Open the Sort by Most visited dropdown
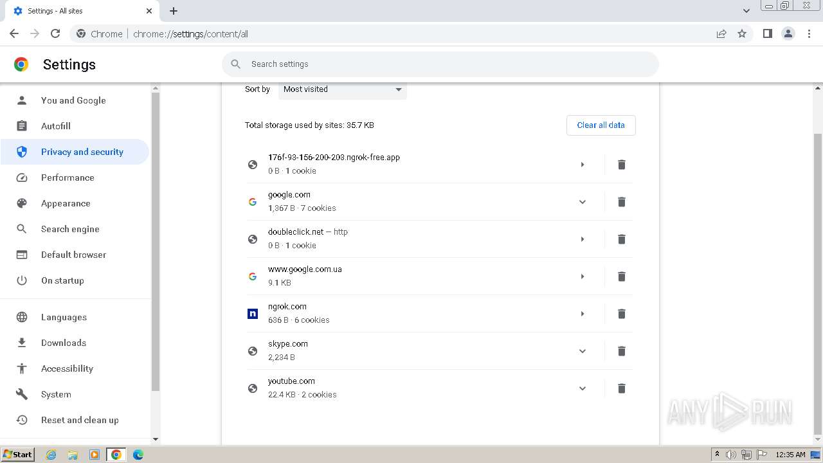823x463 pixels. tap(343, 89)
